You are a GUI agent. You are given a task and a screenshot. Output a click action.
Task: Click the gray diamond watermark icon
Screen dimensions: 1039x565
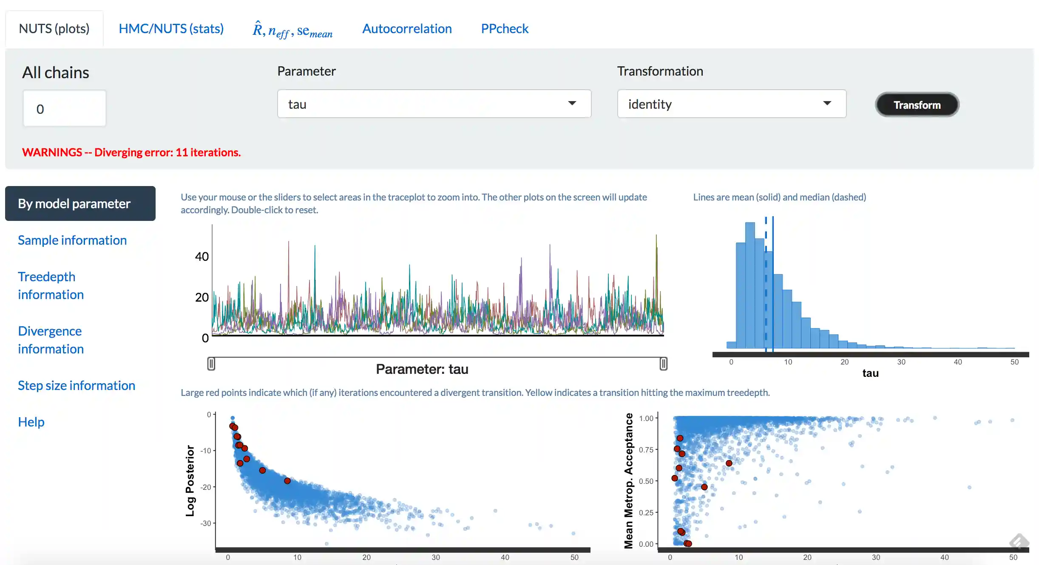click(x=1019, y=541)
